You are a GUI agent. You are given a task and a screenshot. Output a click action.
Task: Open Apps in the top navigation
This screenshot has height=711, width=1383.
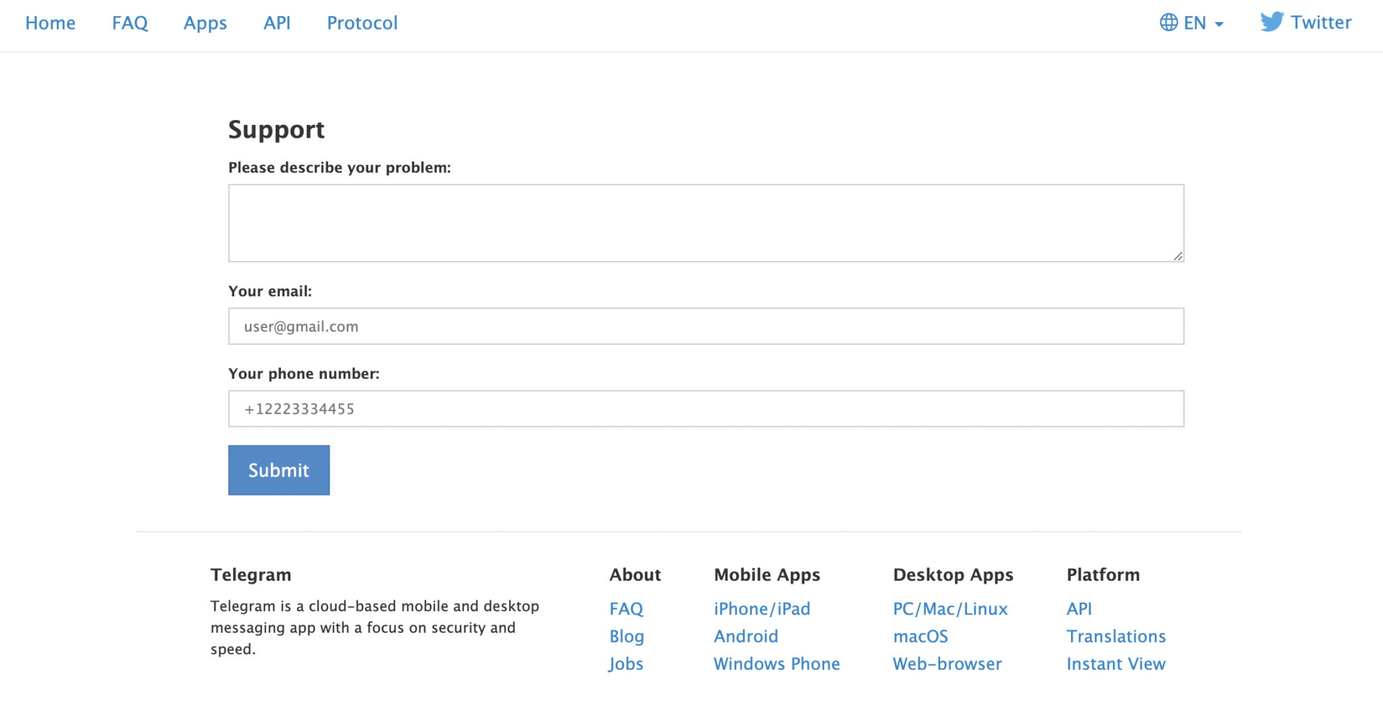coord(205,23)
